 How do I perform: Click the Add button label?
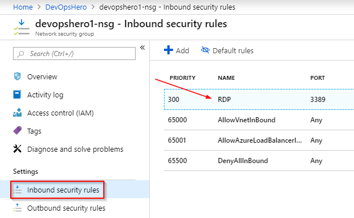click(x=183, y=50)
